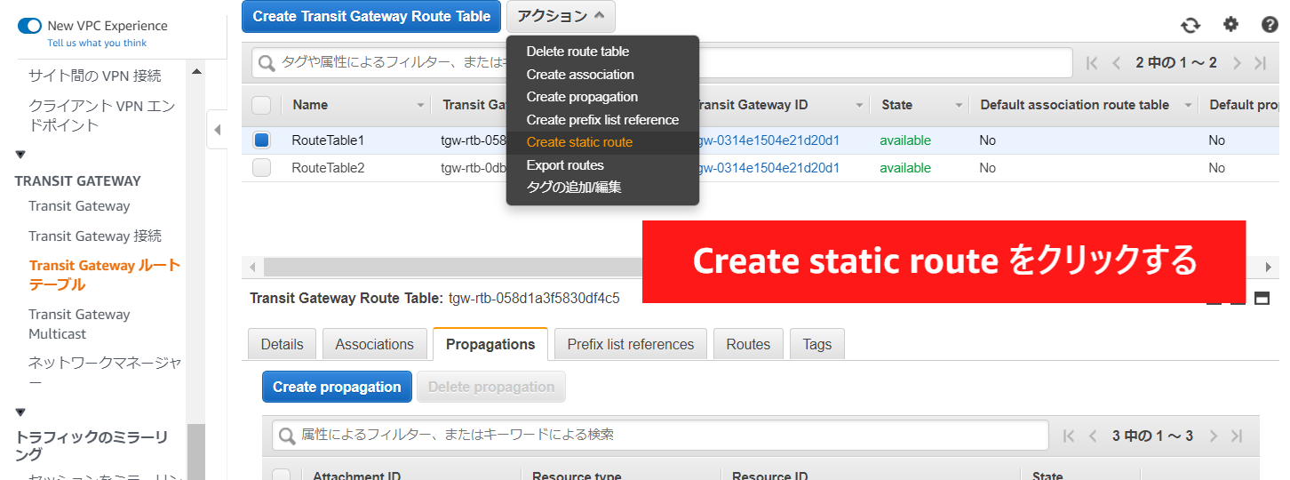This screenshot has height=480, width=1290.
Task: Select Create static route from the menu
Action: (x=579, y=142)
